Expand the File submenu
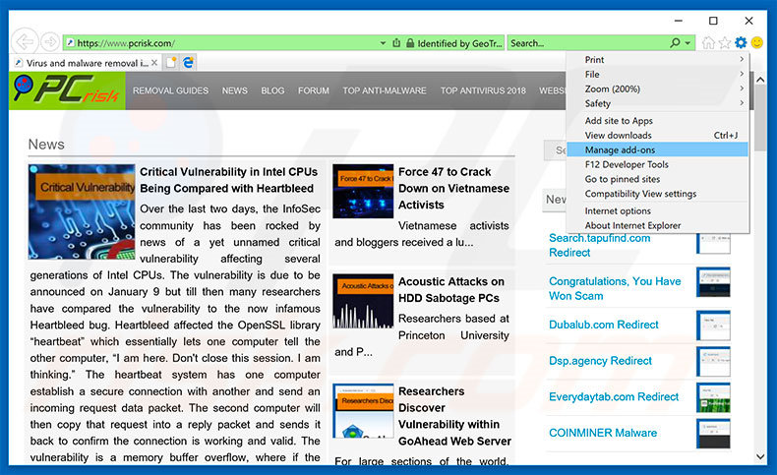The width and height of the screenshot is (777, 475). pos(657,75)
